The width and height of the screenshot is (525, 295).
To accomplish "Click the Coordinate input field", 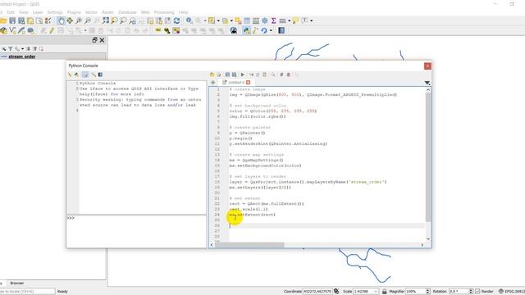I will 317,292.
